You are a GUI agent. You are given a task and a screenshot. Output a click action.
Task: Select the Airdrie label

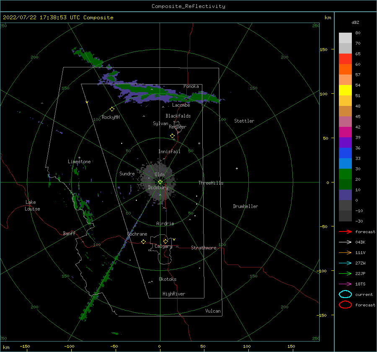coord(165,224)
